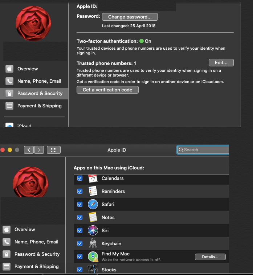This screenshot has width=253, height=275.
Task: Show all preferences grid button
Action: coord(54,150)
